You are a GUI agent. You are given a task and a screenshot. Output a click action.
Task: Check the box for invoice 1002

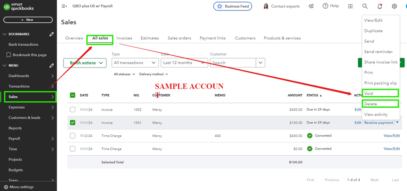coord(73,109)
